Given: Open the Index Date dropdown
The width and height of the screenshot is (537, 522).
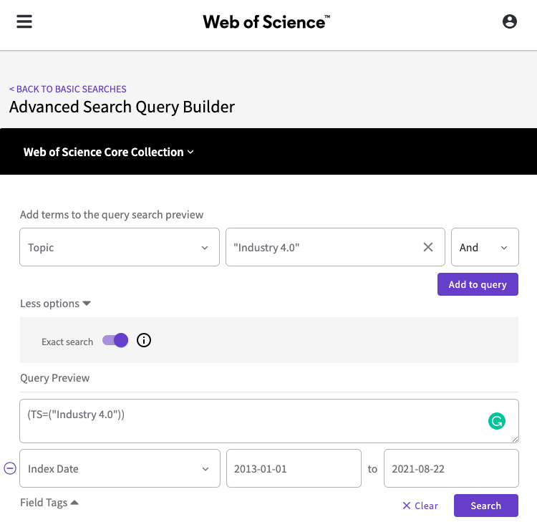Looking at the screenshot, I should pos(120,468).
